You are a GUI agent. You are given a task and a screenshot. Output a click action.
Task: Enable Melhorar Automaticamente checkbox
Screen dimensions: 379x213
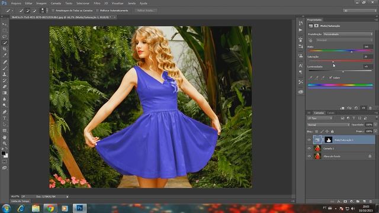point(97,11)
